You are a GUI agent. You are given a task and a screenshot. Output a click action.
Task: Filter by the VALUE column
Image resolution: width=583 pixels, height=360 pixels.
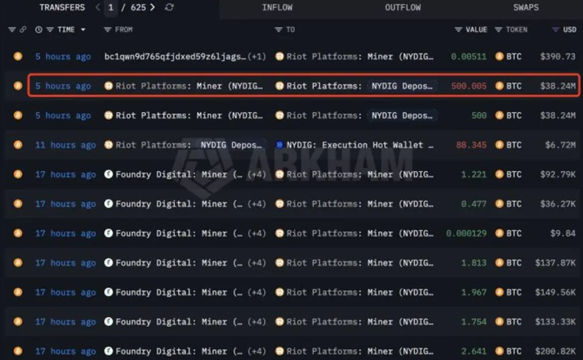458,29
